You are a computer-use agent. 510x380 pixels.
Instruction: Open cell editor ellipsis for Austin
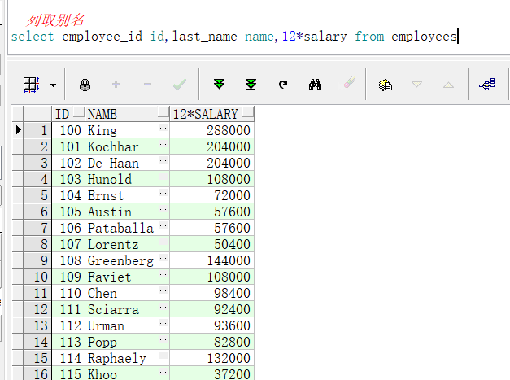163,209
